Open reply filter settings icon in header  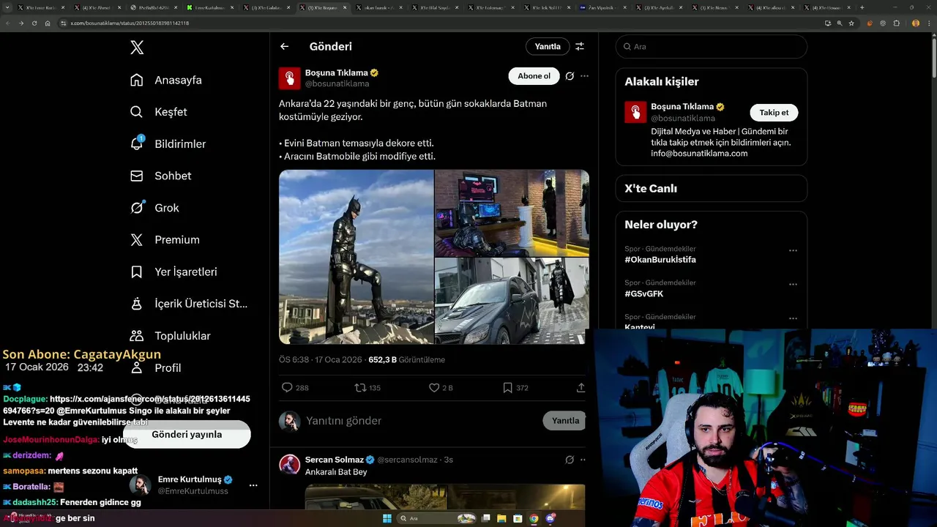[580, 46]
